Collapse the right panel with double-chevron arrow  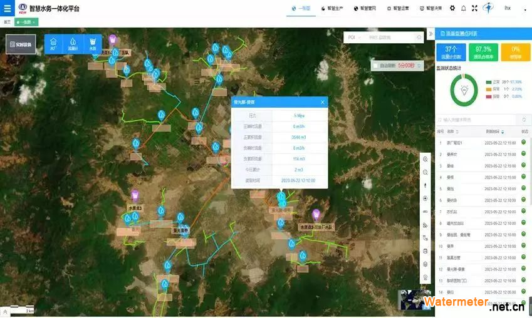[430, 33]
